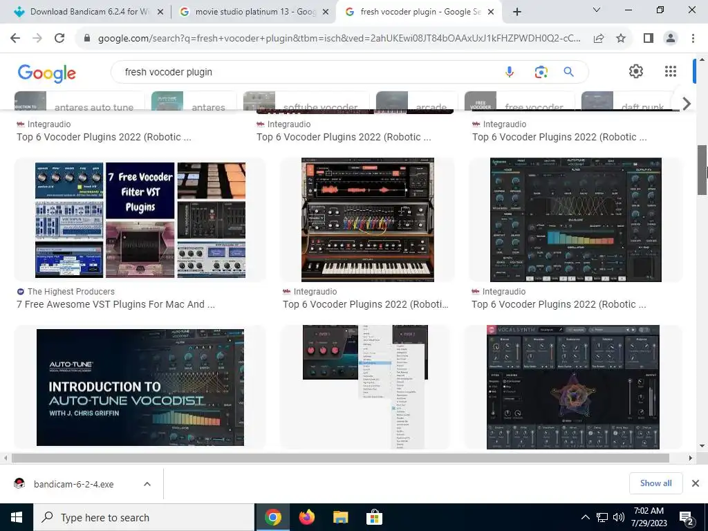Open Microsoft Store from taskbar
Screen dimensions: 708x531
click(374, 517)
